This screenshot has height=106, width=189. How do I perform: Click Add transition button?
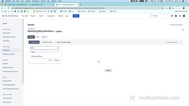pos(47,42)
